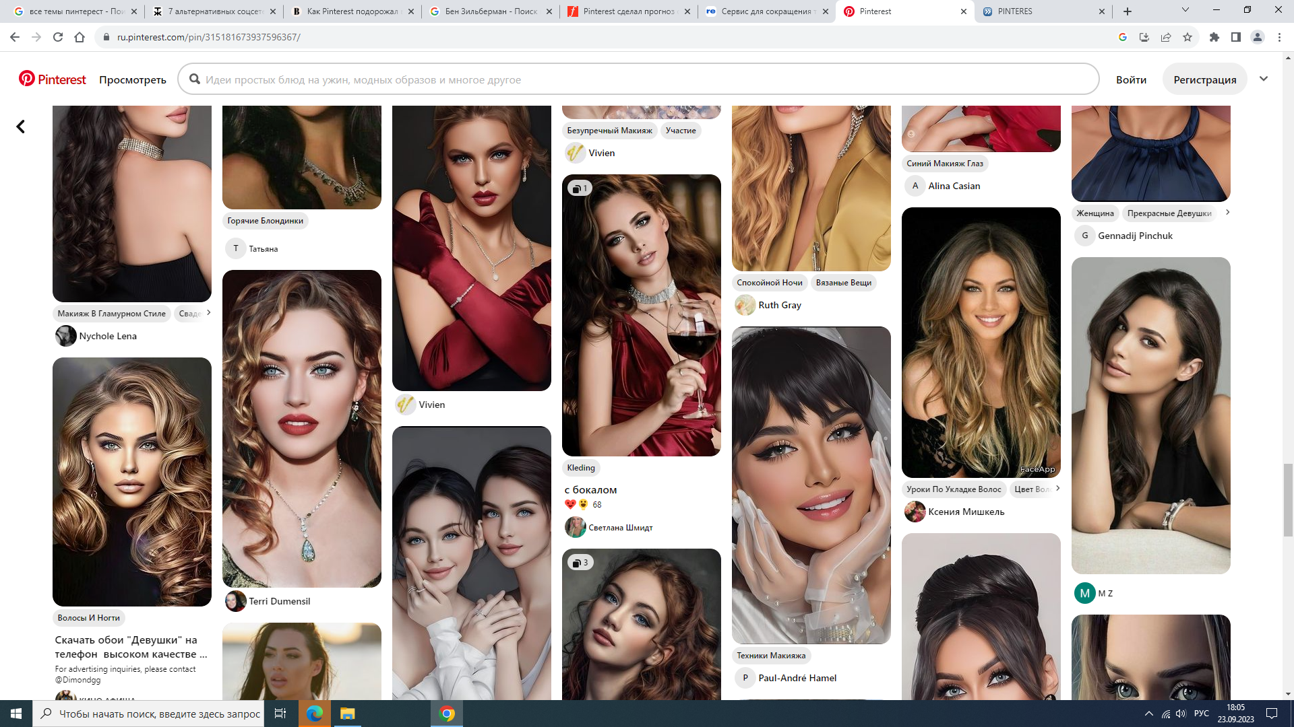Screen dimensions: 1294x727
Task: Open pin 'с бокалом' wine glass image
Action: click(x=642, y=316)
